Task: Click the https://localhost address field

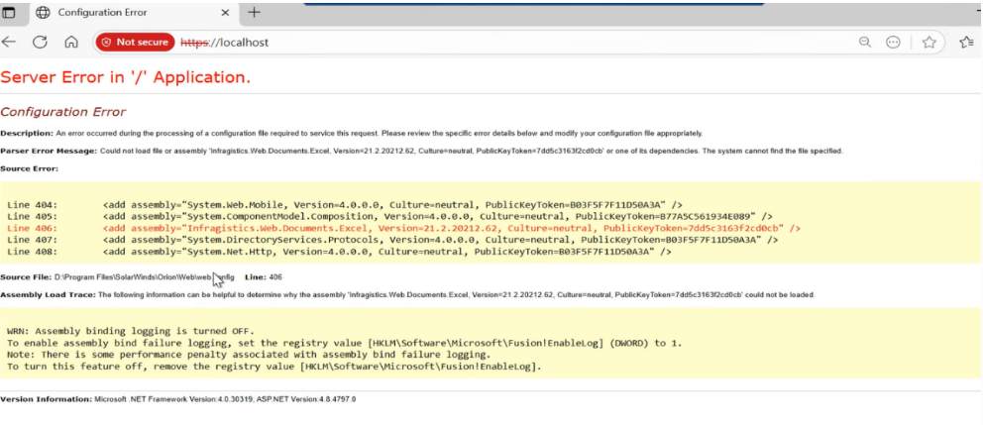Action: pyautogui.click(x=495, y=43)
